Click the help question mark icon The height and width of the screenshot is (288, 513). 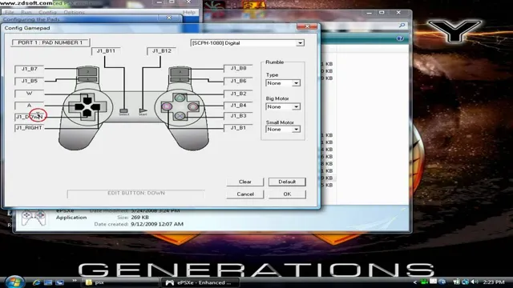pos(400,38)
